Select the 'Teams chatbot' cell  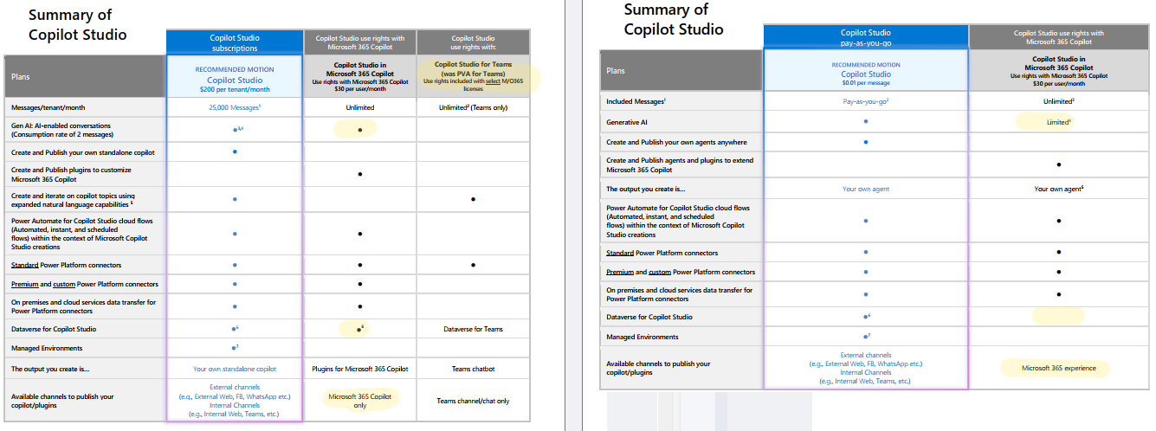[x=473, y=369]
